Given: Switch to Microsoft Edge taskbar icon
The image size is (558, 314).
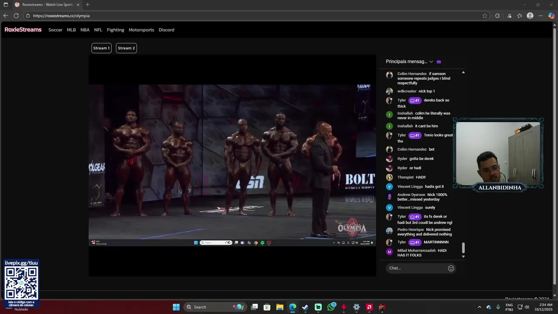Looking at the screenshot, I should [293, 307].
